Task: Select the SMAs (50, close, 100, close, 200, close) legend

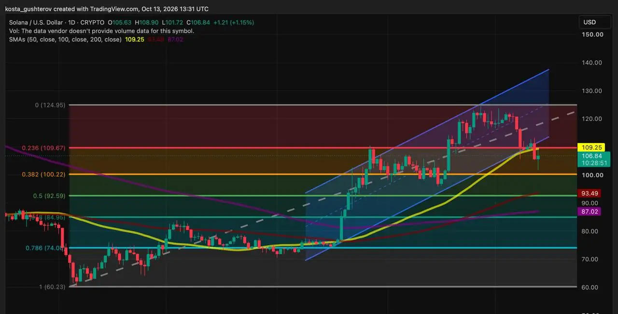Action: point(65,40)
